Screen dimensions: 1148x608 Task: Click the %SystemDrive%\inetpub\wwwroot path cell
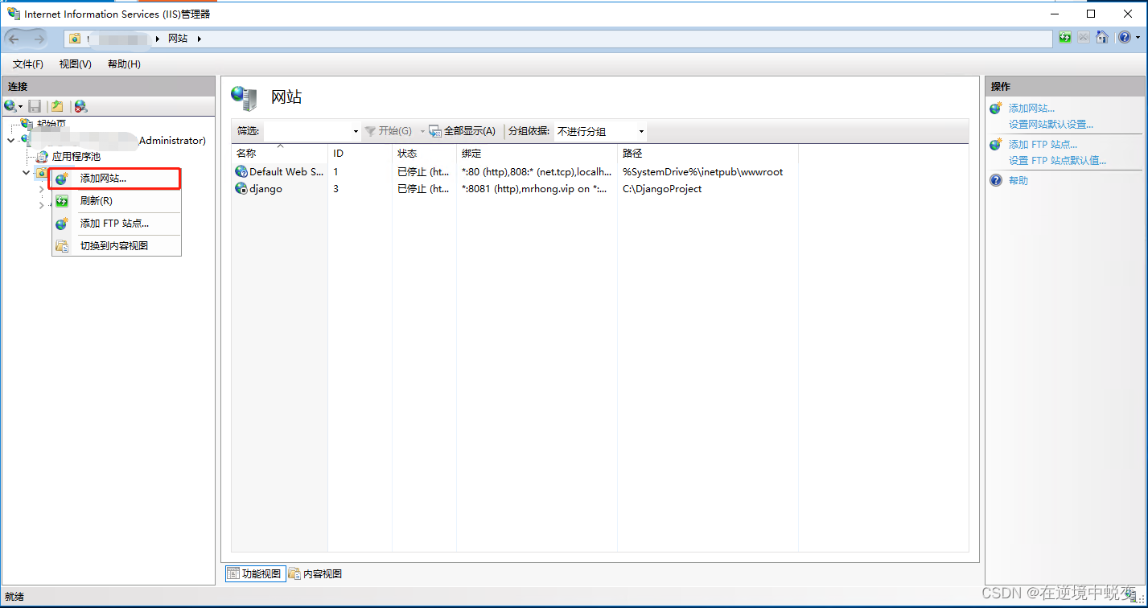702,171
